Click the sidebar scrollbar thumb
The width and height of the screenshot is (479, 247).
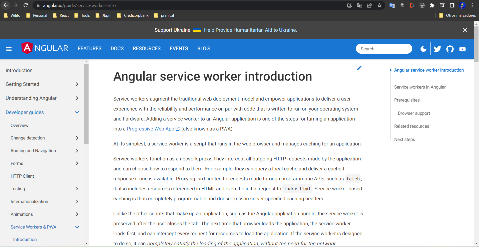click(x=87, y=104)
